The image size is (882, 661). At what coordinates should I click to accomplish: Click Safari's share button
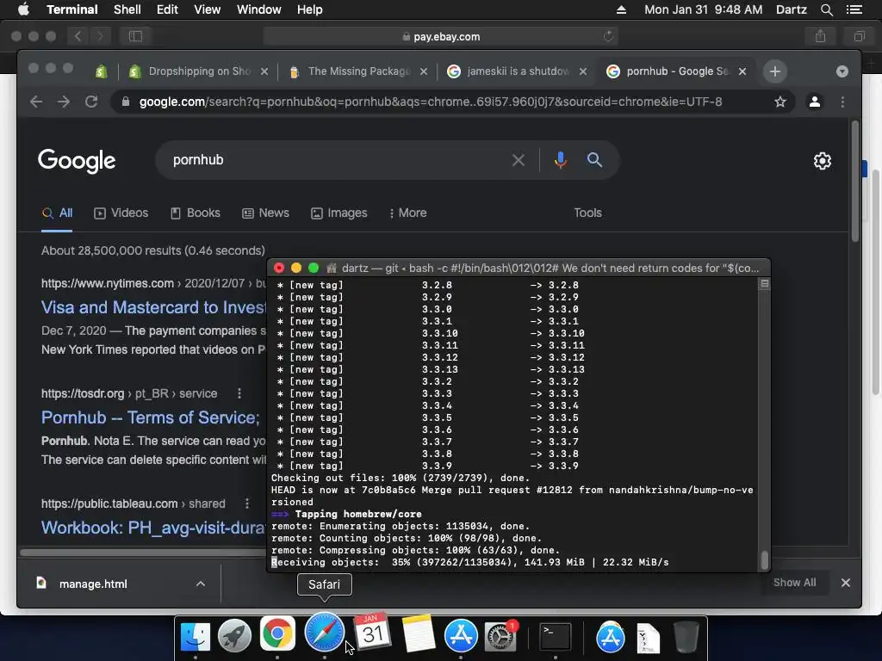pyautogui.click(x=821, y=36)
